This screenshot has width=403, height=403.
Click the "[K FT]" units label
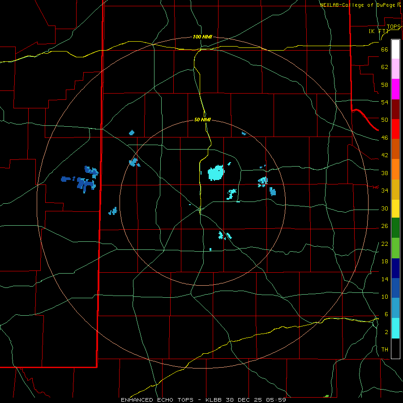pos(378,31)
